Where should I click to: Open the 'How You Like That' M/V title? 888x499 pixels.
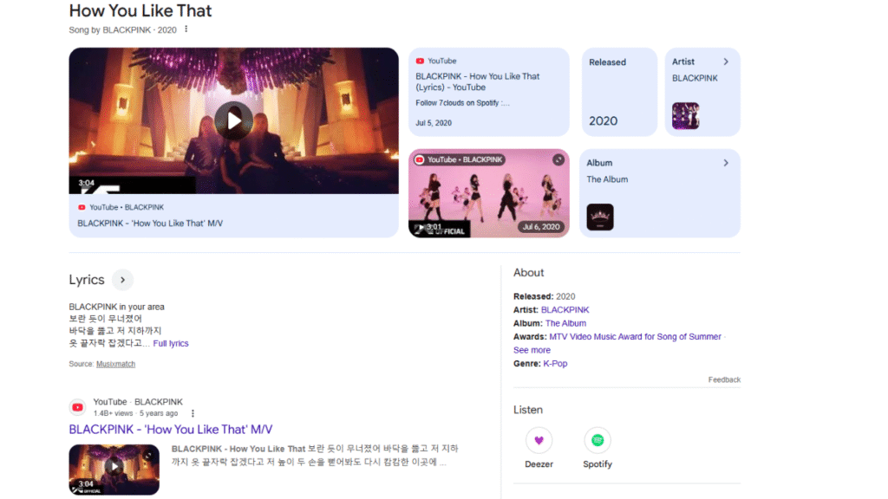click(x=150, y=224)
